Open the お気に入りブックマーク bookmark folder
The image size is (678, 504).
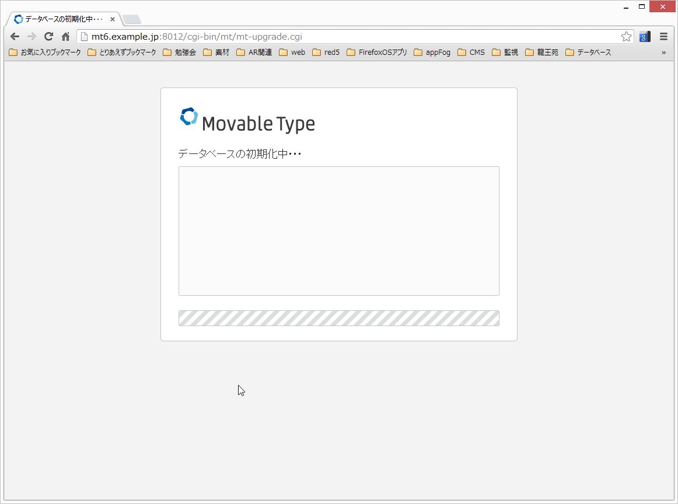click(45, 52)
